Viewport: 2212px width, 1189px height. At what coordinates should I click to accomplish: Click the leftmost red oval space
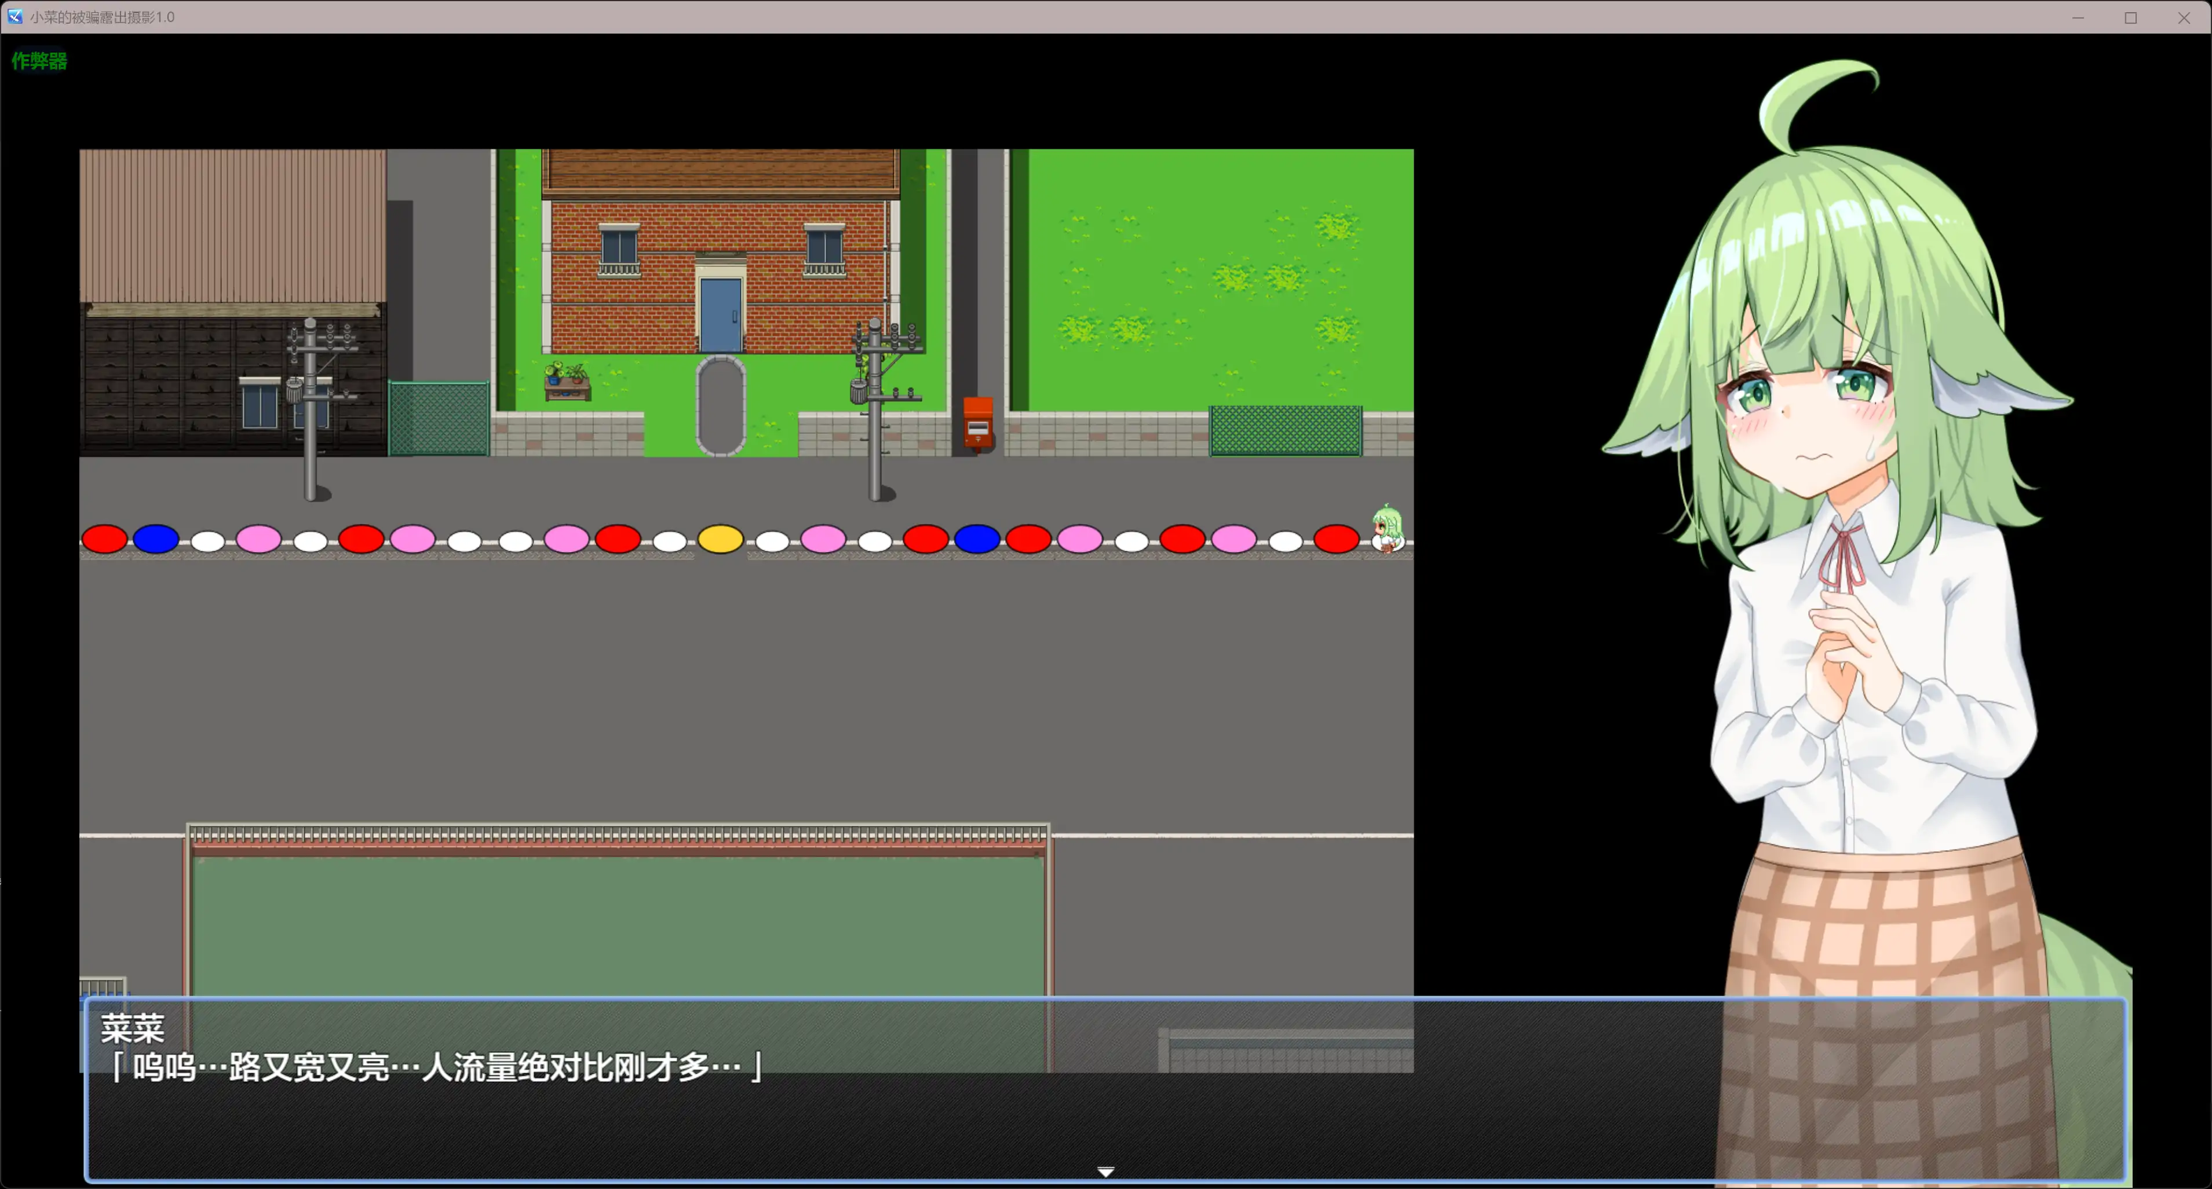104,539
